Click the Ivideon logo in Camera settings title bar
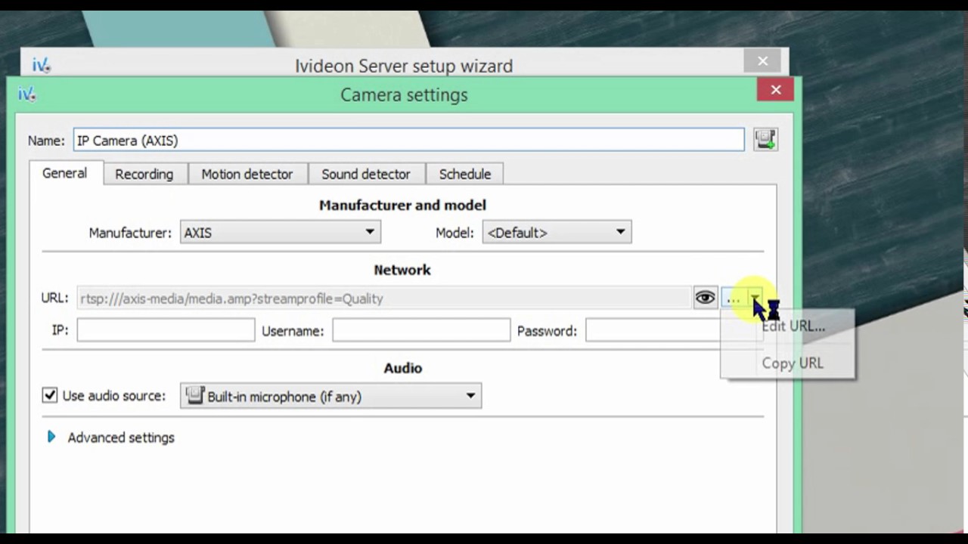Image resolution: width=968 pixels, height=544 pixels. click(x=27, y=94)
